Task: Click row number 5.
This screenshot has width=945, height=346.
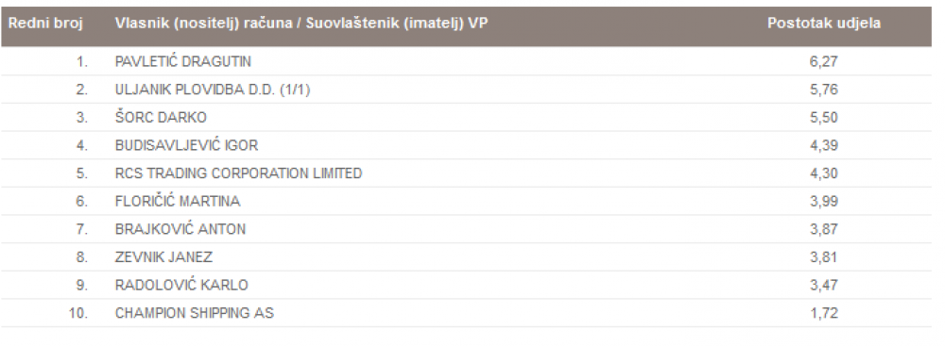Action: (81, 173)
